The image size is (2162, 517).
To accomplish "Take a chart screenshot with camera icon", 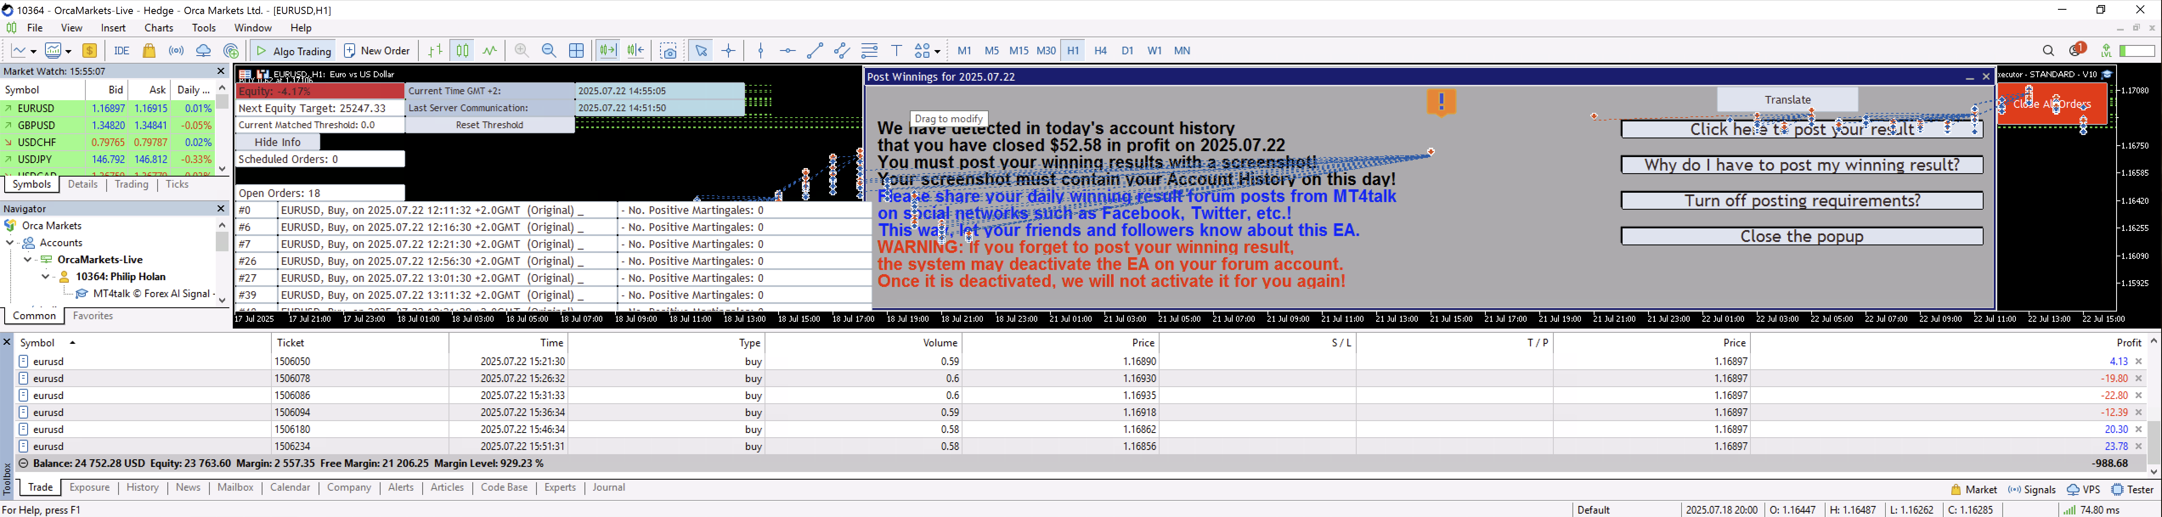I will (668, 51).
